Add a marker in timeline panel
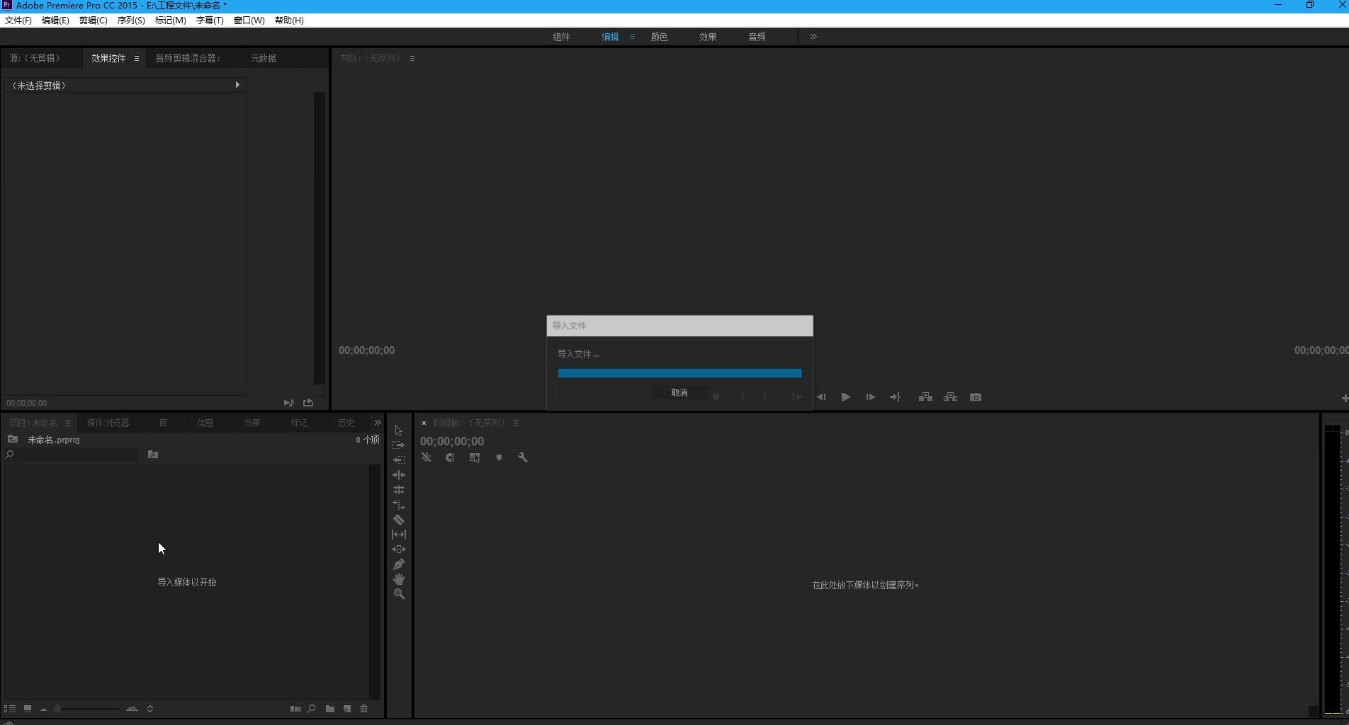The height and width of the screenshot is (725, 1349). (499, 458)
